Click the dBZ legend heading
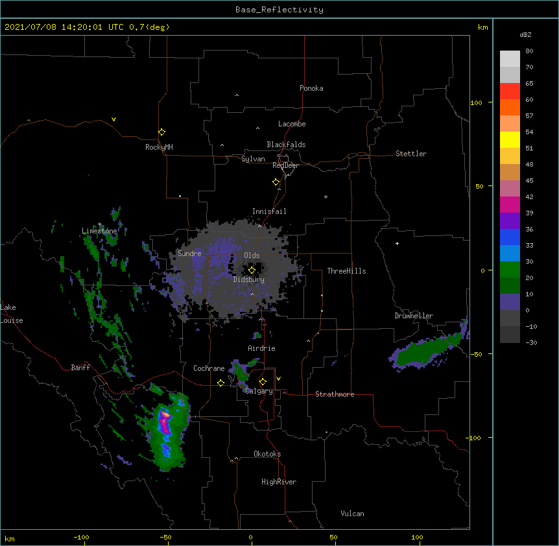Screen dimensions: 559x546 coord(525,34)
